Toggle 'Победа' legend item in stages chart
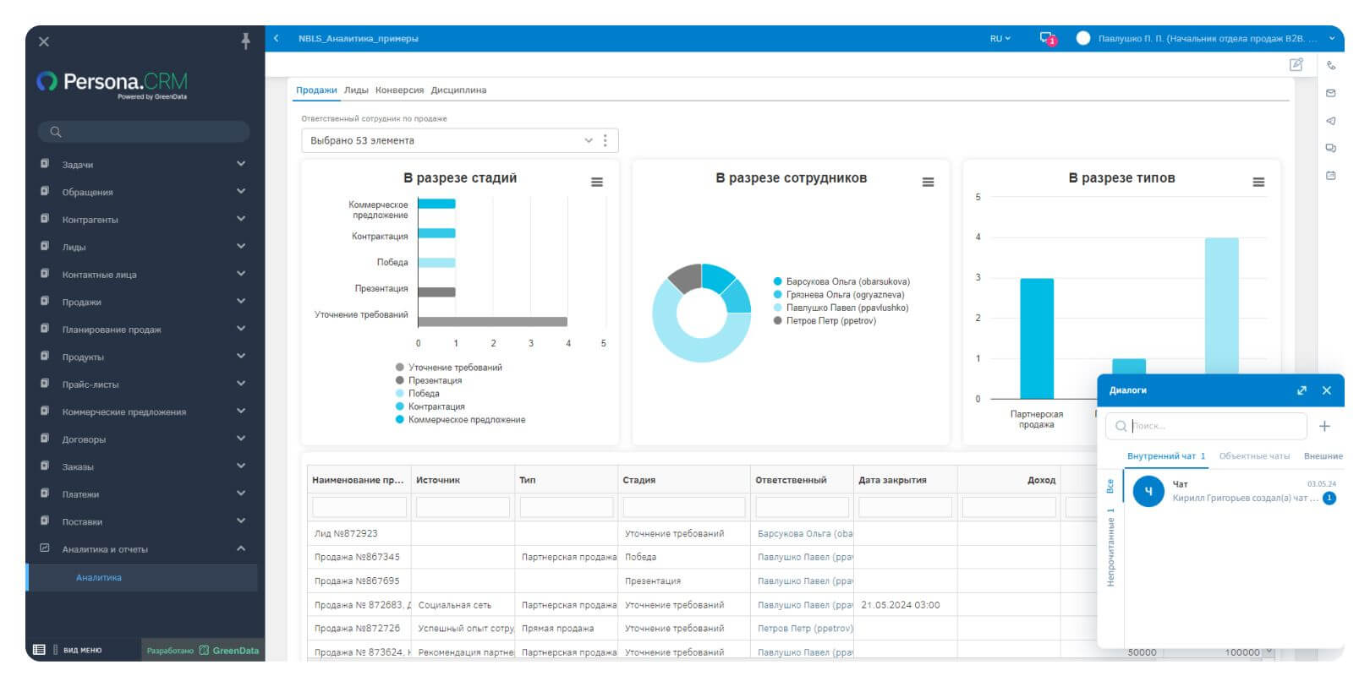This screenshot has height=687, width=1370. coord(417,393)
